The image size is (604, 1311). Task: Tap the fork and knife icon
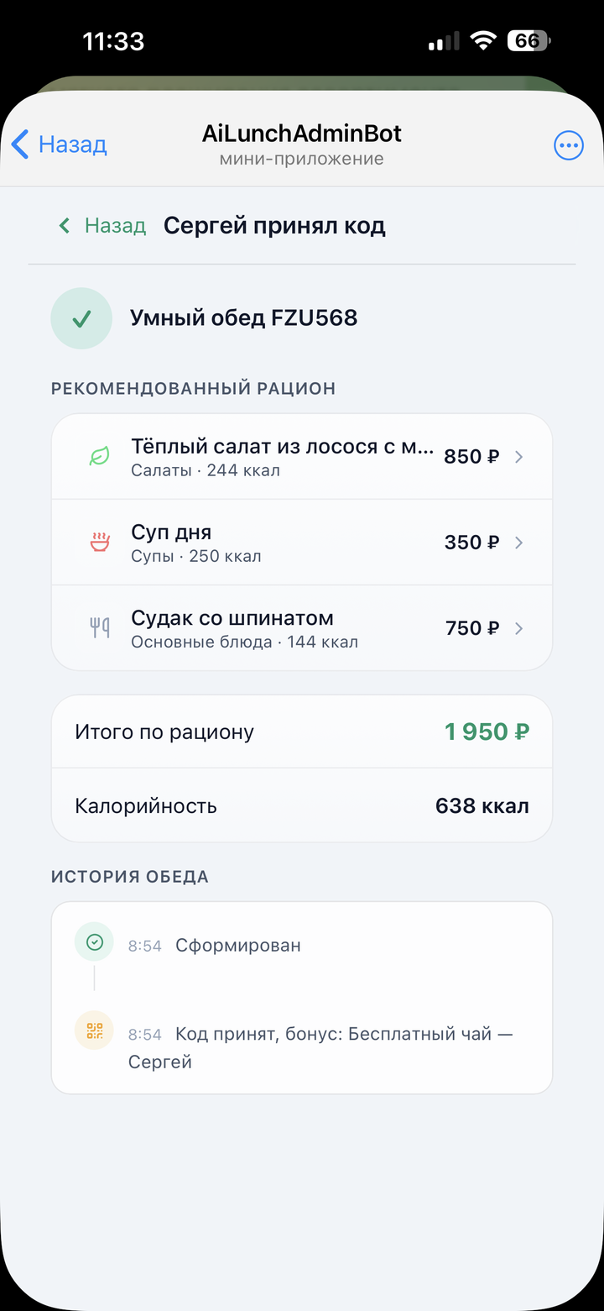coord(100,628)
